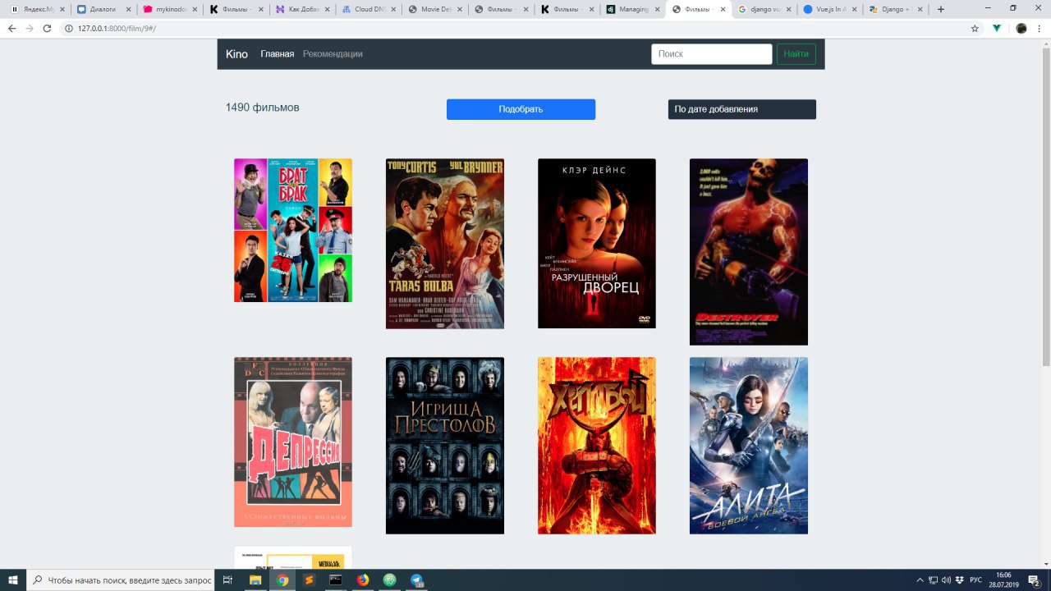Image resolution: width=1051 pixels, height=591 pixels.
Task: Open the Алита Боевой ангел poster
Action: coord(749,446)
